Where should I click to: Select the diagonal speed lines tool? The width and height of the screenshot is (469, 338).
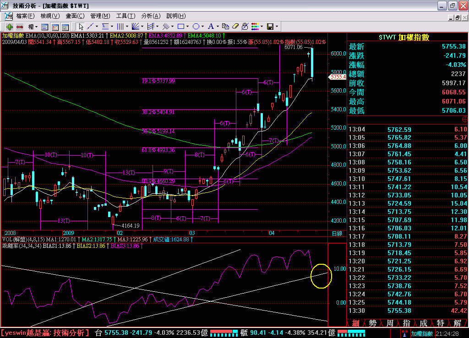tap(166, 27)
